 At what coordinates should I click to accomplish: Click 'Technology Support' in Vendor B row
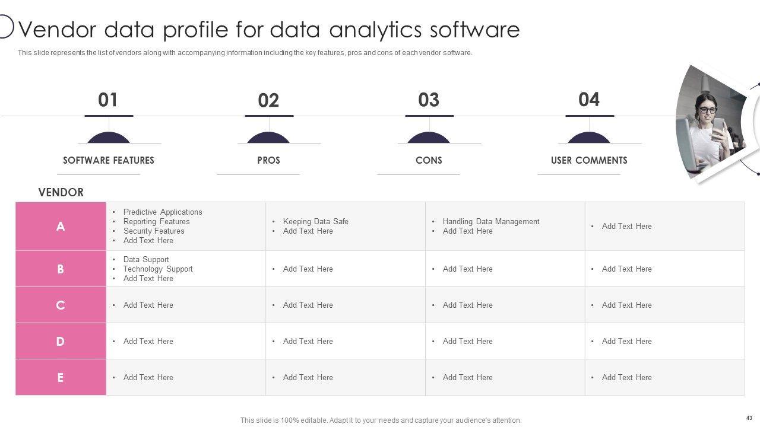coord(158,269)
